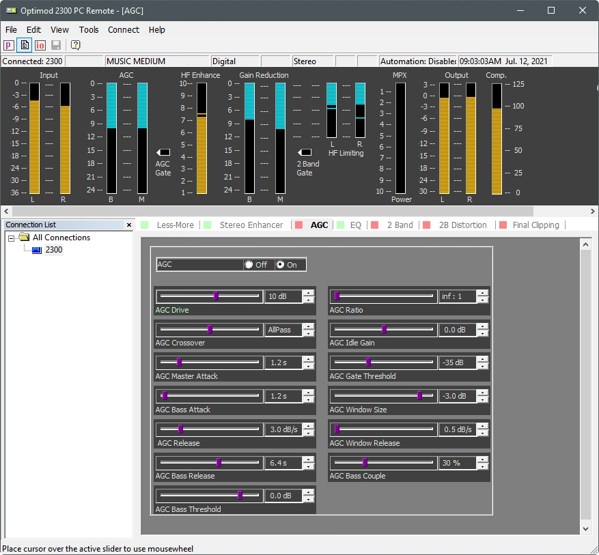Click the AGC Drive value field showing 10 dB
The height and width of the screenshot is (555, 599).
(283, 296)
